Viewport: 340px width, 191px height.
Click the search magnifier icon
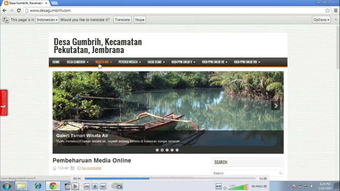point(281,173)
